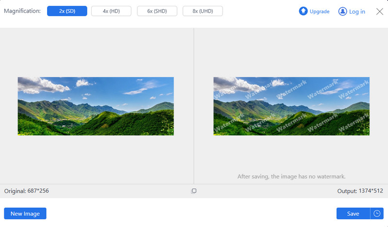
Task: Click the original landscape image preview
Action: (96, 106)
